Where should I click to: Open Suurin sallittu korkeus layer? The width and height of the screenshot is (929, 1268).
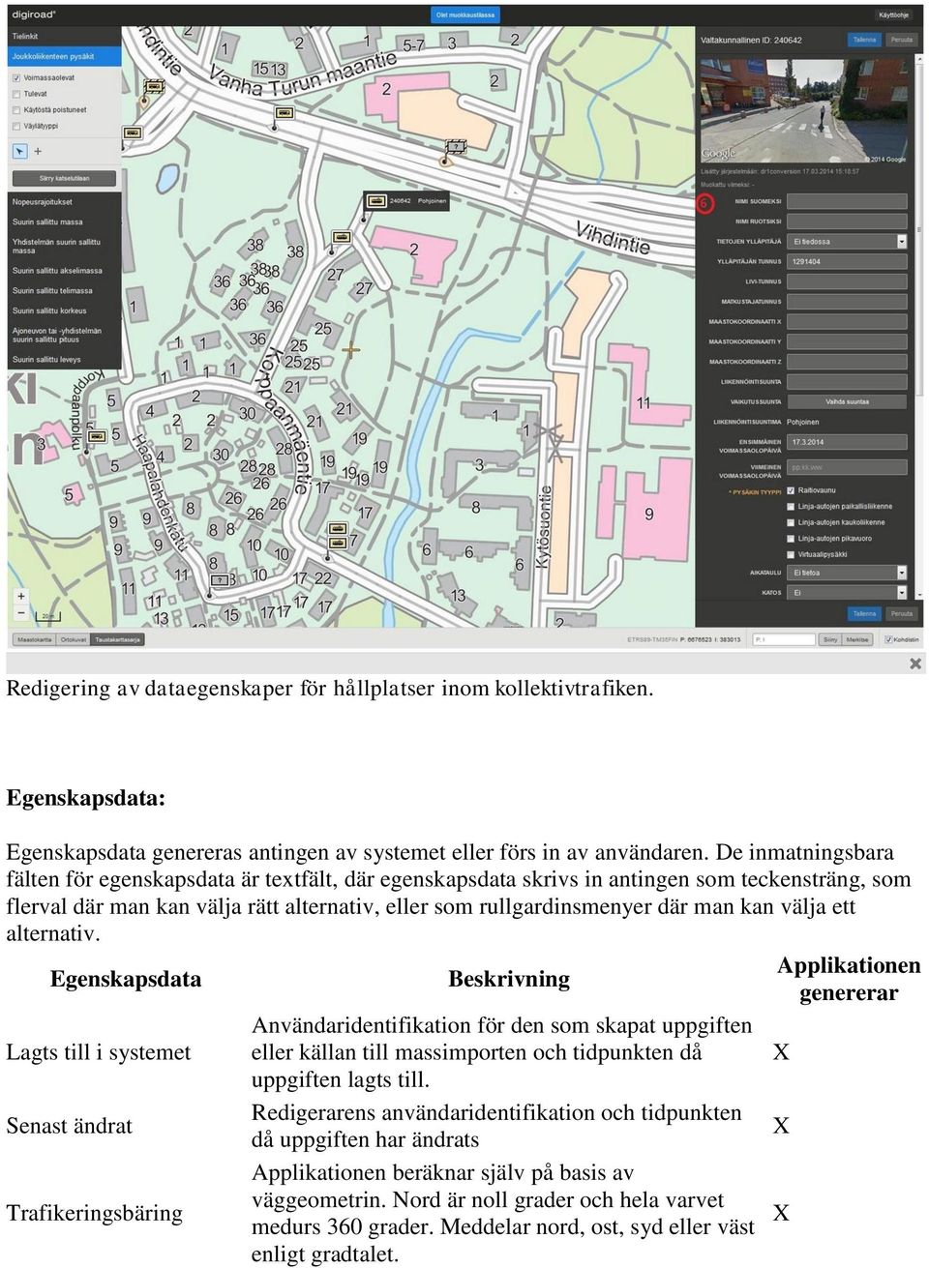tap(64, 311)
